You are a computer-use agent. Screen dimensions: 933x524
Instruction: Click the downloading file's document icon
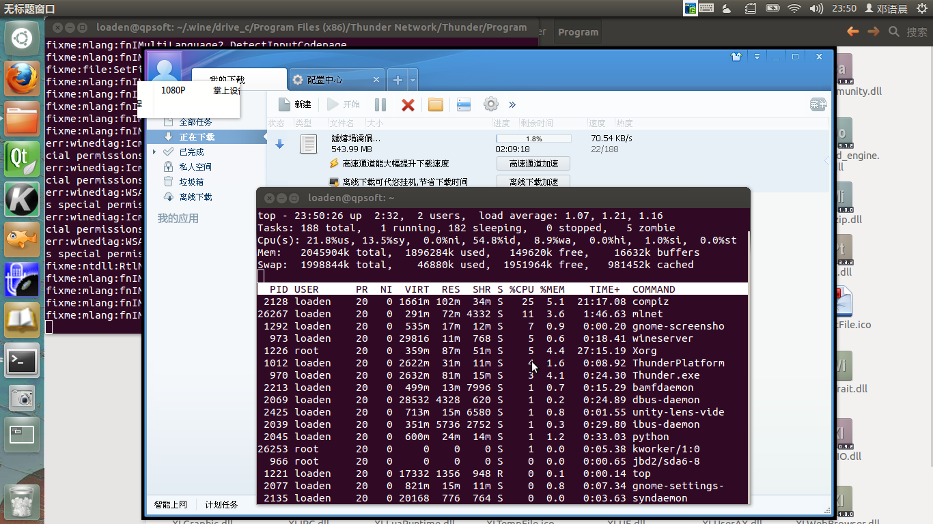309,143
